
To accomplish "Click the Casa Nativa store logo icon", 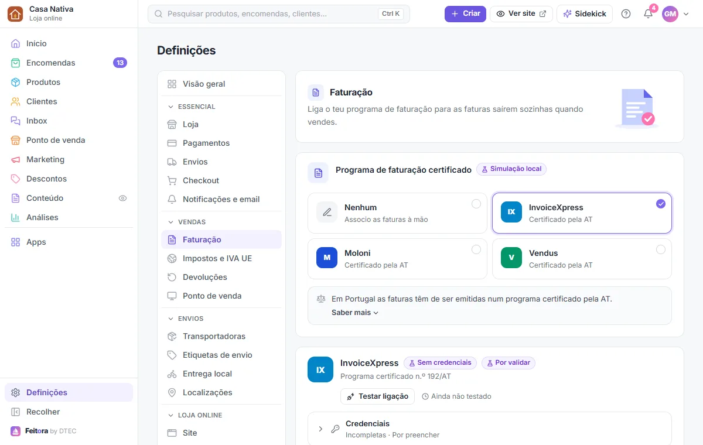I will pos(15,13).
